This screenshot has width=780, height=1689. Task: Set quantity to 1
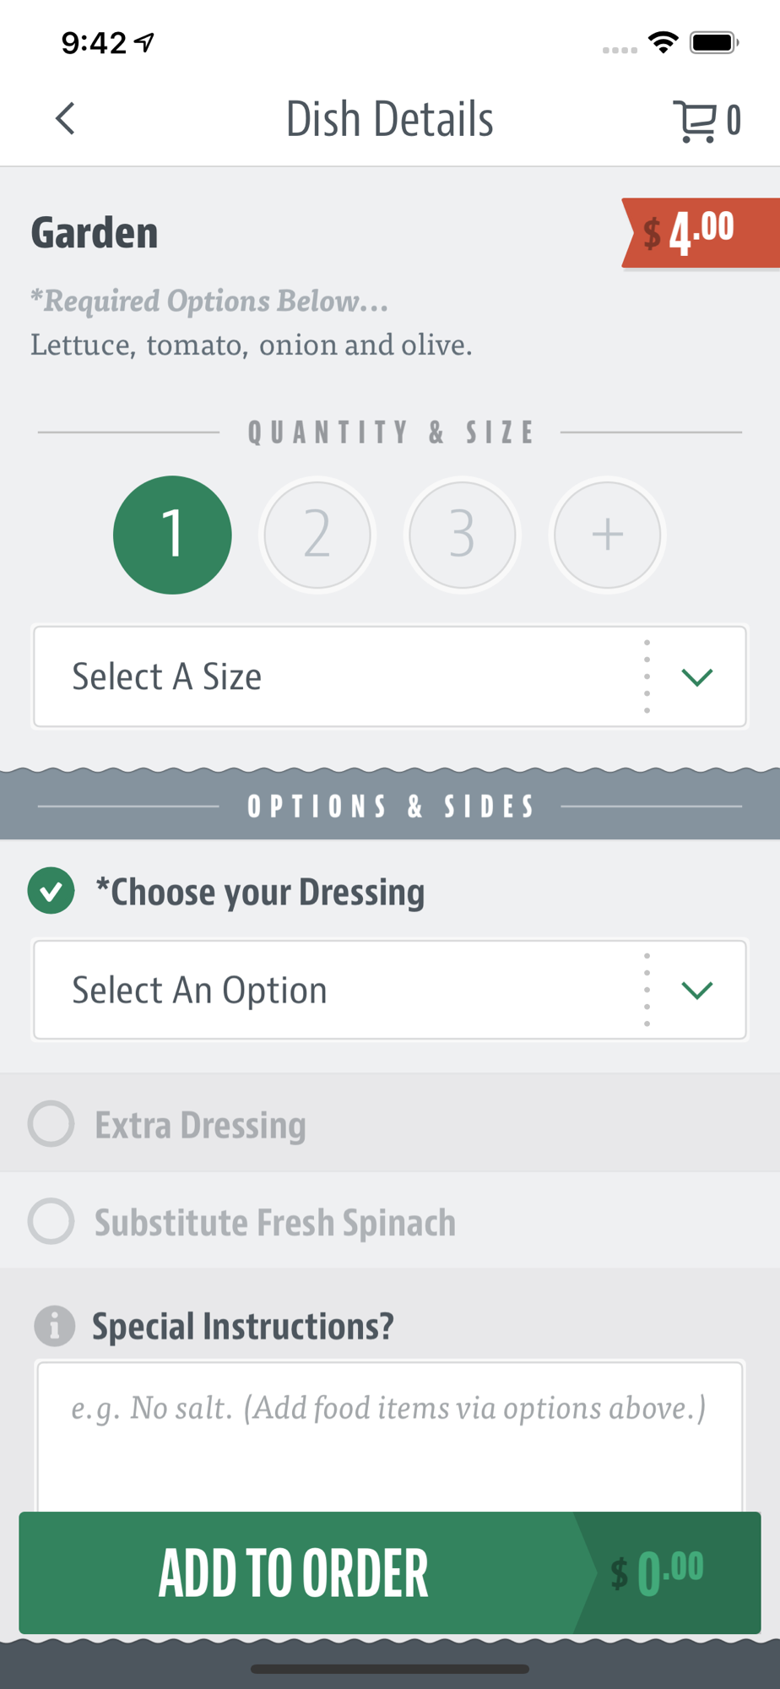(172, 535)
